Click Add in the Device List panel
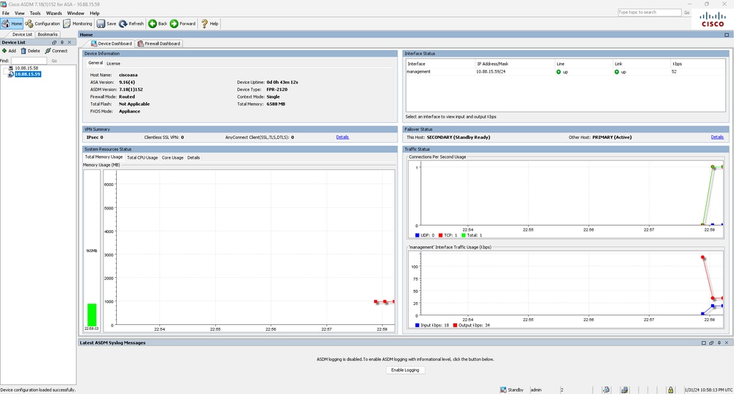The height and width of the screenshot is (394, 734). pyautogui.click(x=9, y=51)
